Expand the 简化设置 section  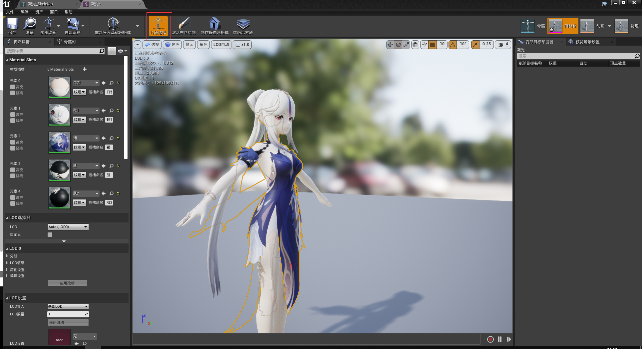[7, 269]
